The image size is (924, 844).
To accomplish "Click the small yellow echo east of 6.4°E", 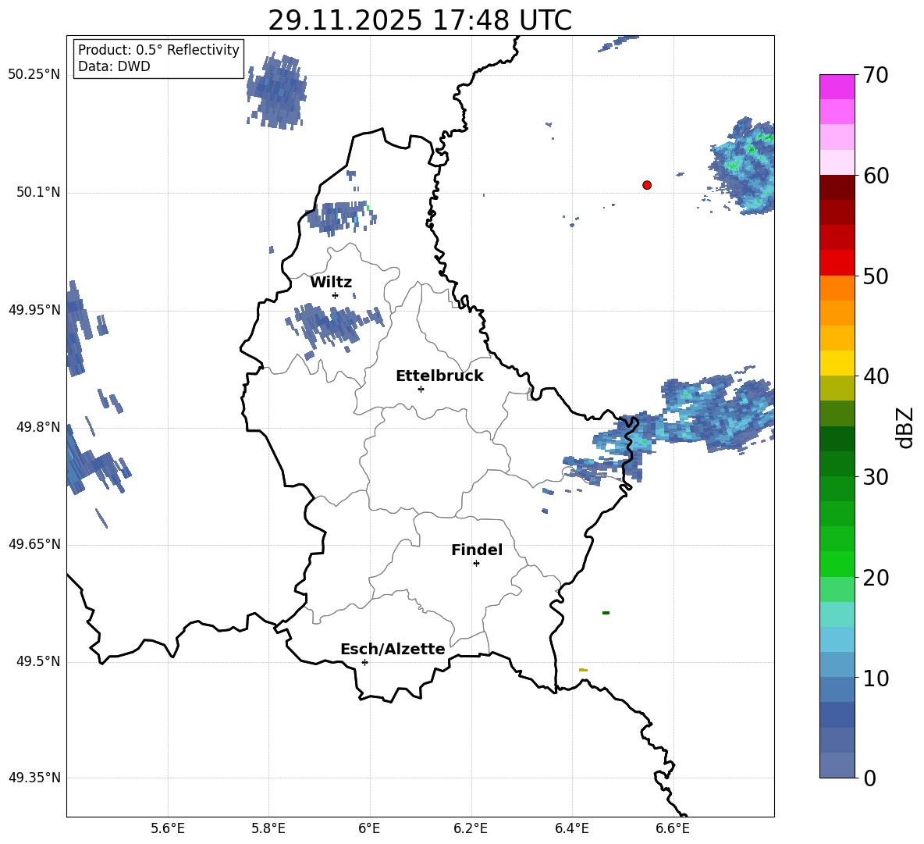I will 584,670.
